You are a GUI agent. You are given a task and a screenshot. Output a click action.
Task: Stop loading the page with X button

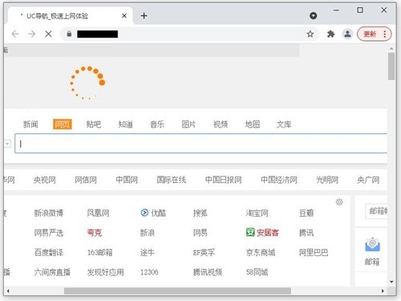48,34
